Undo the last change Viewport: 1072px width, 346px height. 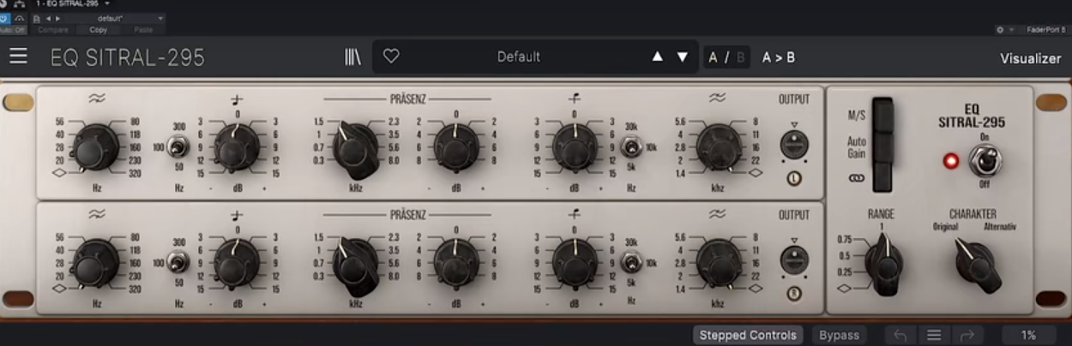click(900, 335)
